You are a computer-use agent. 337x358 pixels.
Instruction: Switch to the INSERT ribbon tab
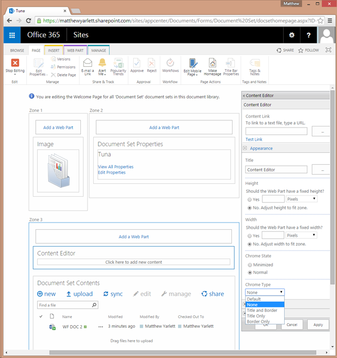(53, 51)
